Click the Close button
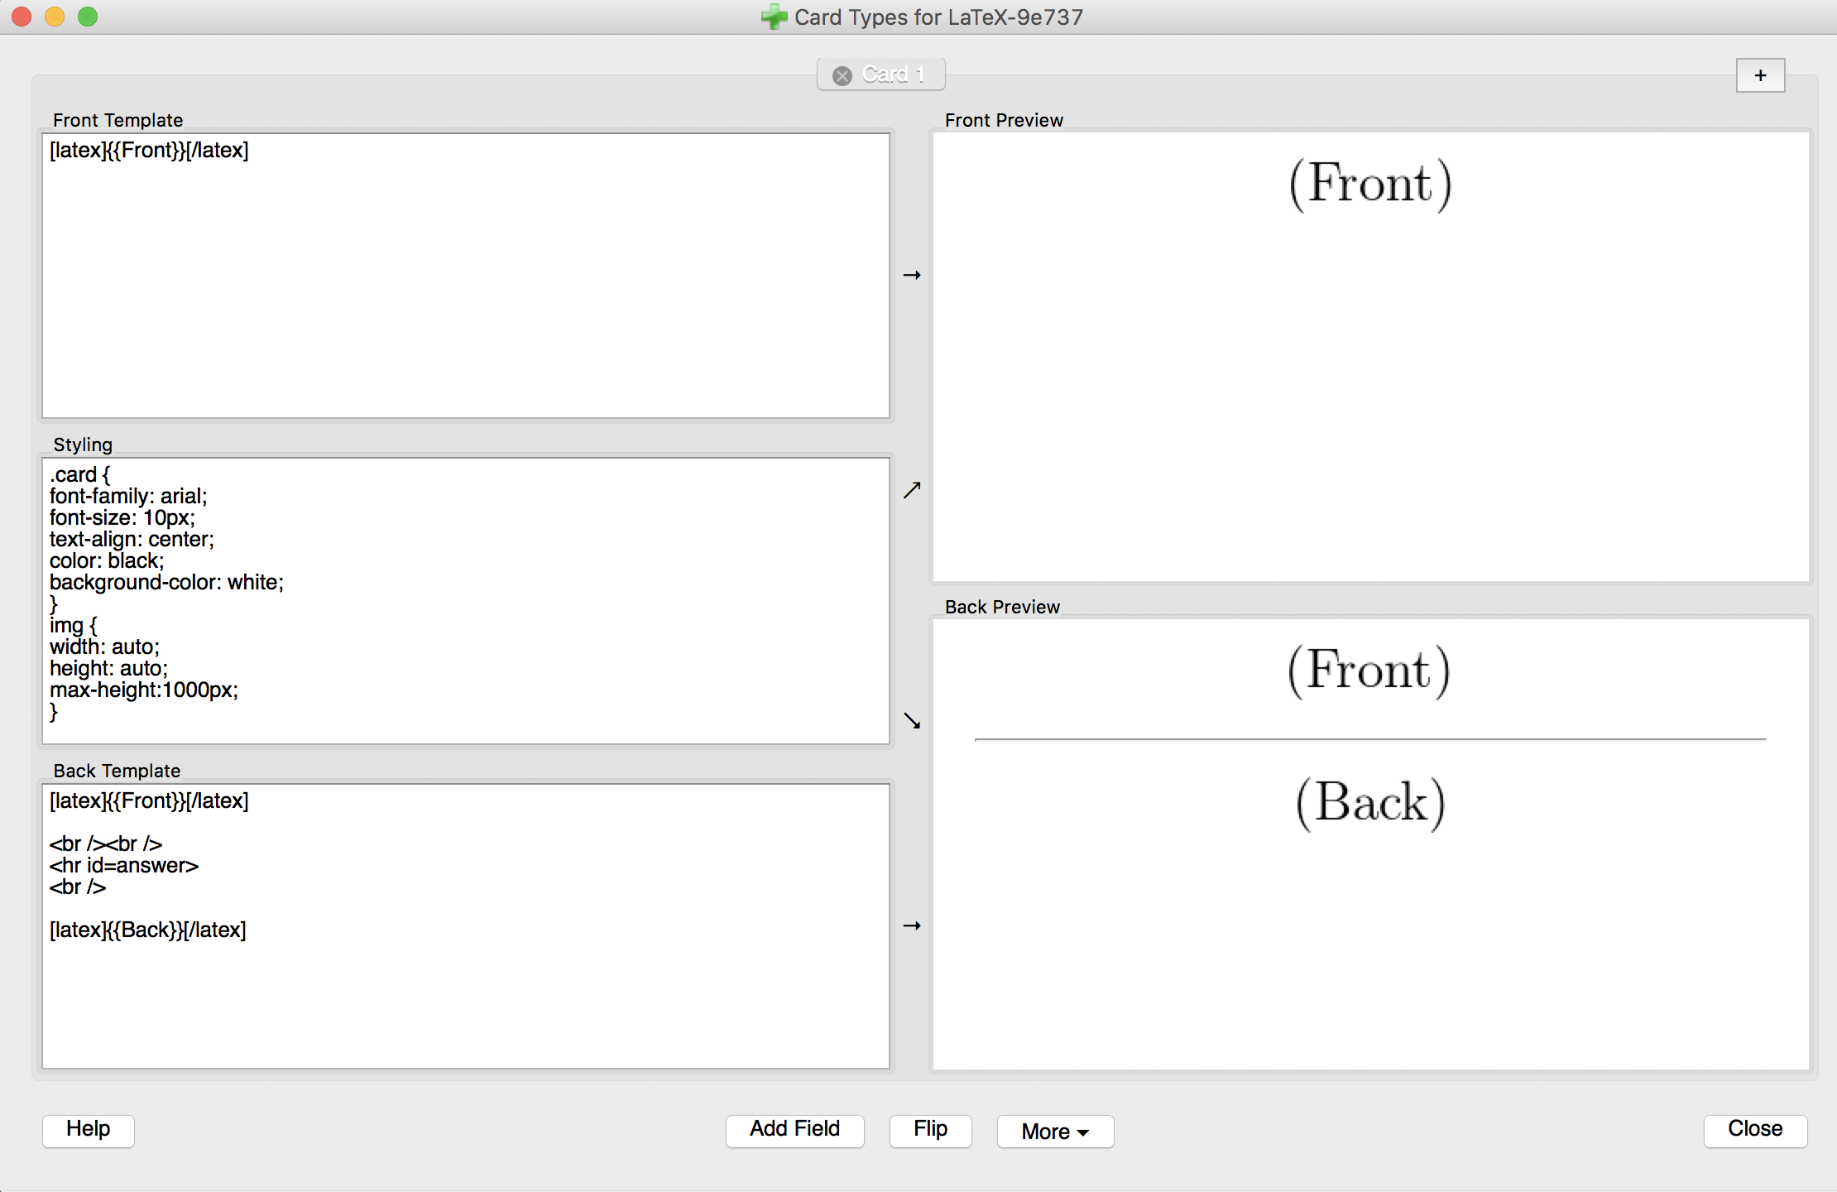This screenshot has height=1192, width=1837. coord(1755,1127)
